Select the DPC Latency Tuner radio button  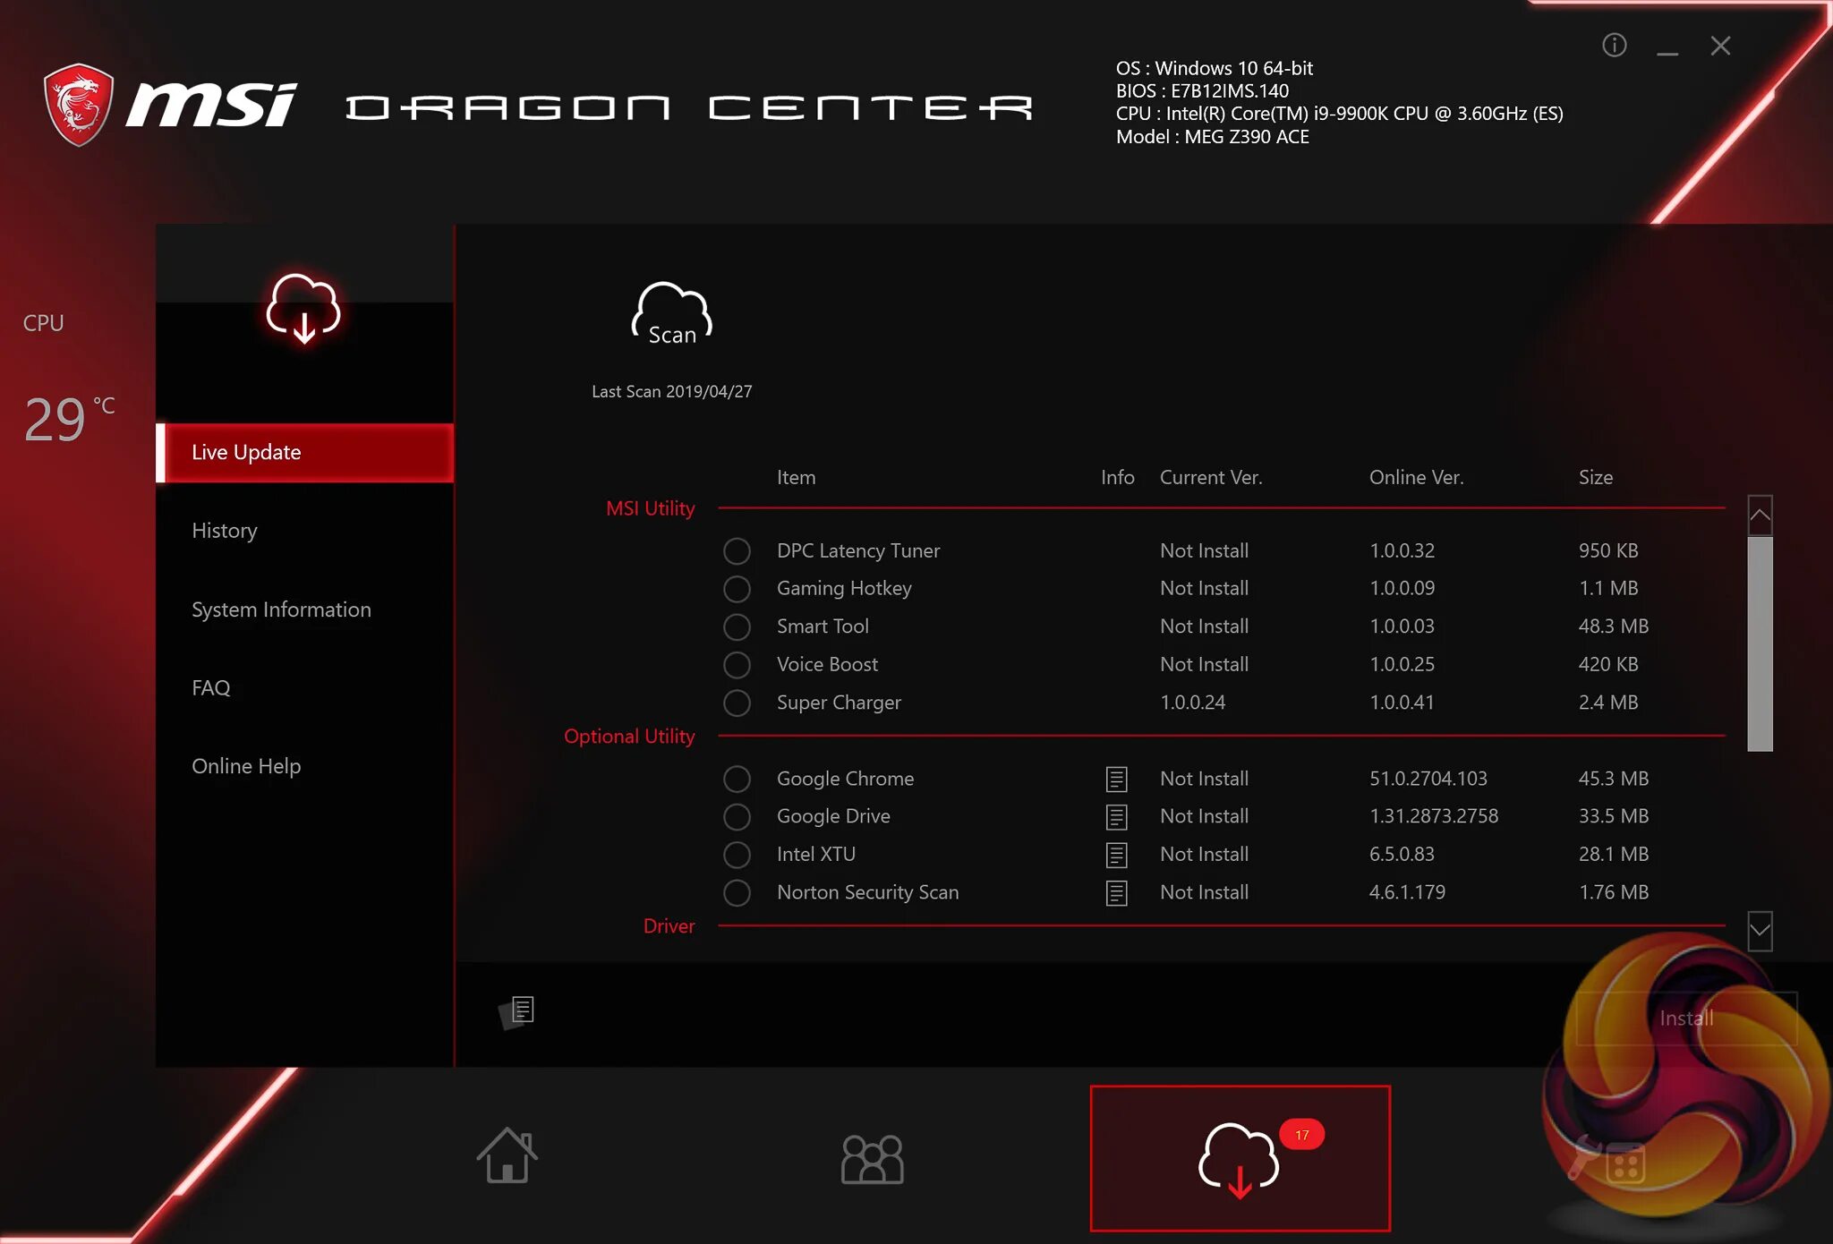pyautogui.click(x=737, y=551)
